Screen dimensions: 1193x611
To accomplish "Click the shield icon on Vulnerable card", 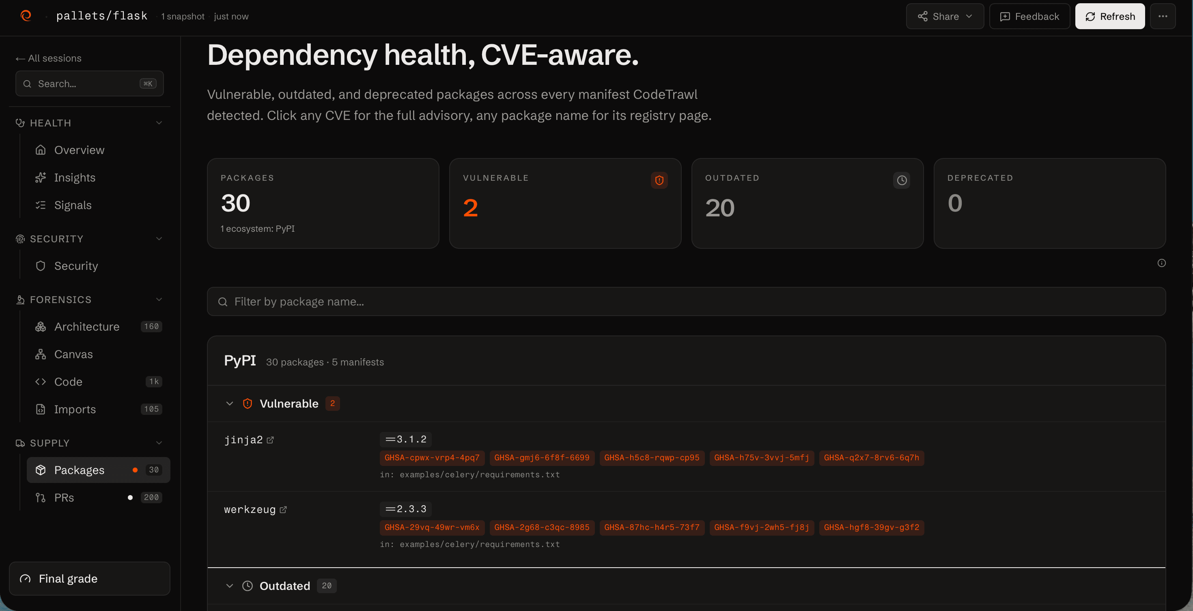I will [x=659, y=180].
